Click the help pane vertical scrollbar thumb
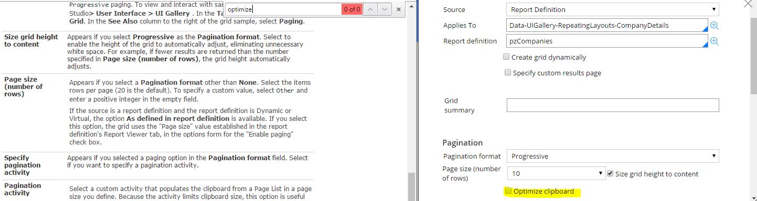The height and width of the screenshot is (201, 757). 412,186
